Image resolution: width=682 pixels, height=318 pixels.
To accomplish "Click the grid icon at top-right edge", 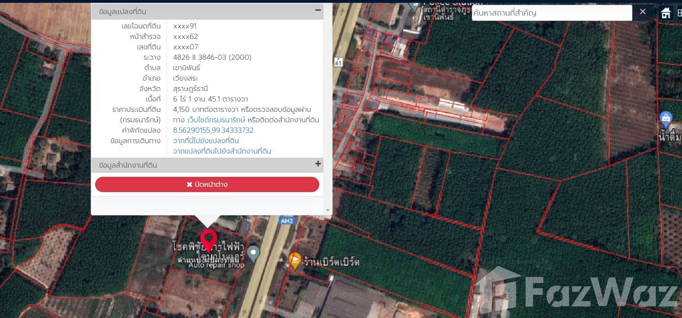I will coord(679,13).
